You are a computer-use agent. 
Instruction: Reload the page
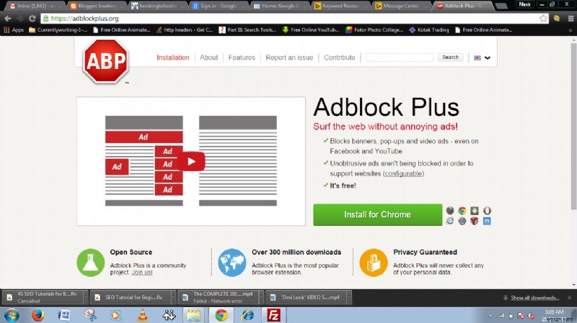click(x=32, y=19)
